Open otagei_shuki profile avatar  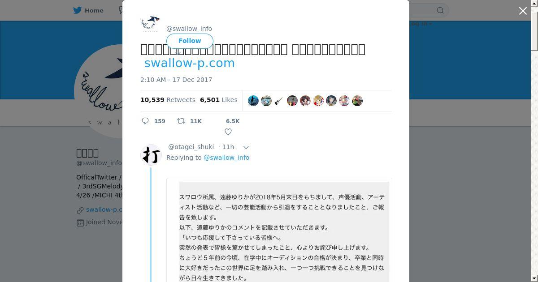(x=151, y=155)
